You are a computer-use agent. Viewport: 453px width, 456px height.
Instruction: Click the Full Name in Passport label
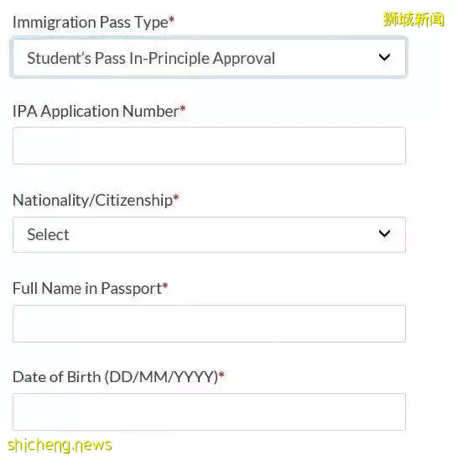pos(87,289)
